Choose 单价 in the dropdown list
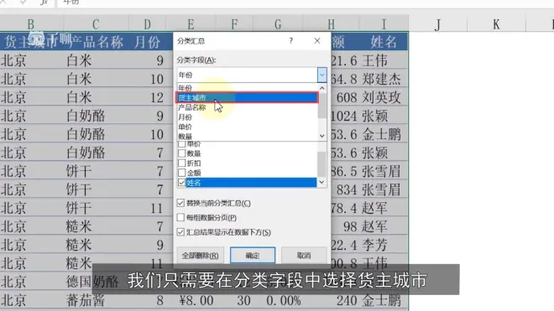This screenshot has height=311, width=554. (x=247, y=127)
